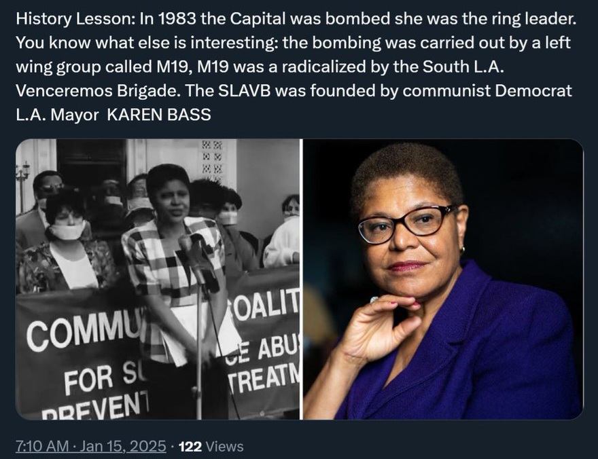Select the "Views" label beside 122

pos(224,446)
